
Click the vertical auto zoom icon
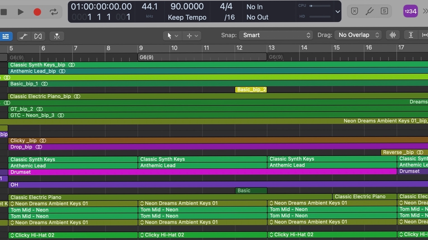[411, 35]
